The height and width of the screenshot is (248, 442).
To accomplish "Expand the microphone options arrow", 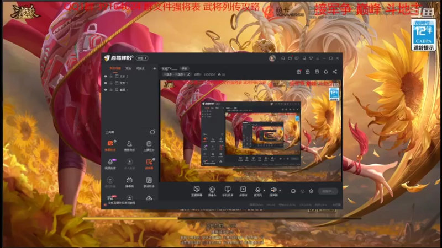I will point(264,190).
